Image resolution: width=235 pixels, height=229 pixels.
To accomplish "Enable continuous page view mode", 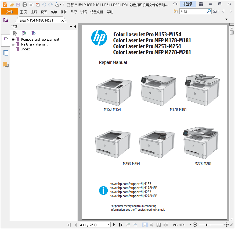I will coord(151,225).
